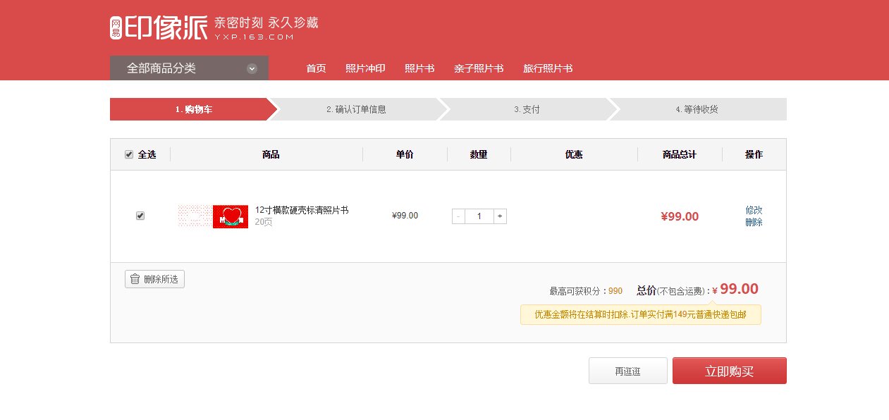
Task: Open the 亲子照片书 section
Action: [x=479, y=68]
